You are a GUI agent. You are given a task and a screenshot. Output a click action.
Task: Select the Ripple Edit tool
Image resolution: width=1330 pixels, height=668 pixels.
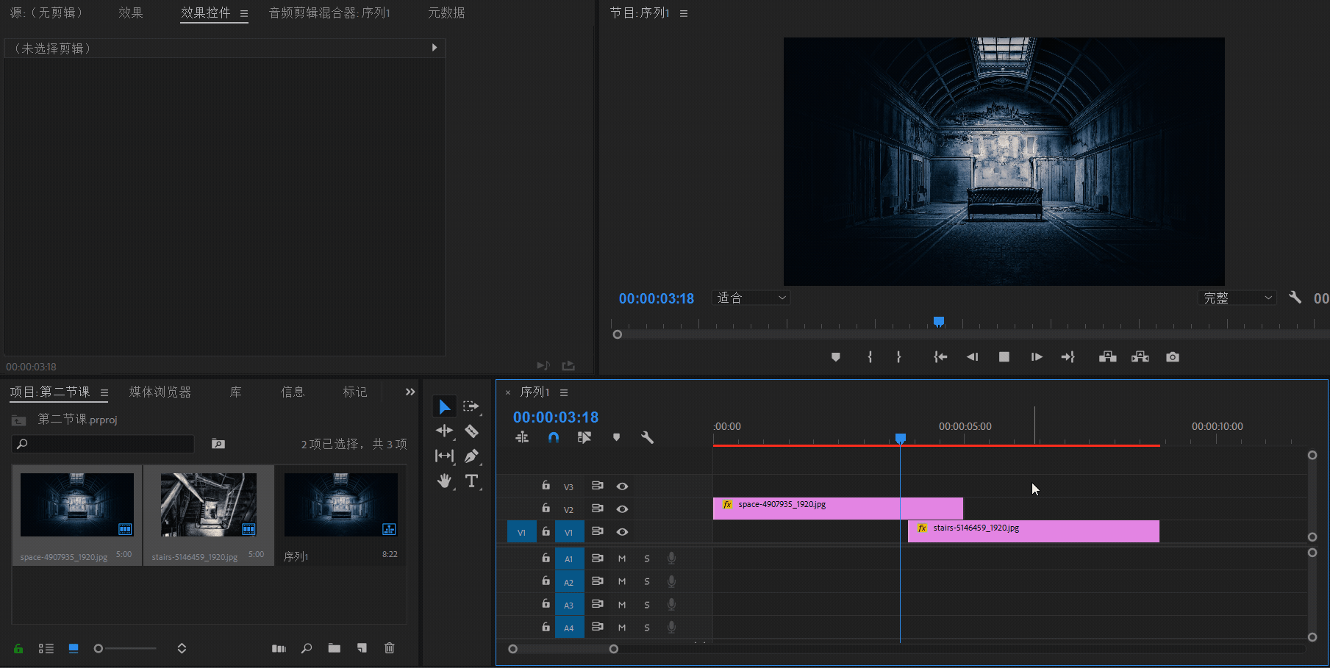[444, 431]
